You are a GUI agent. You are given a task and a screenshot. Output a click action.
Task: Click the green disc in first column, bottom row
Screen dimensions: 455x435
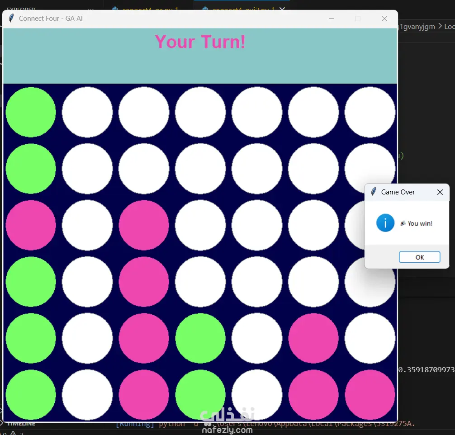pos(31,395)
